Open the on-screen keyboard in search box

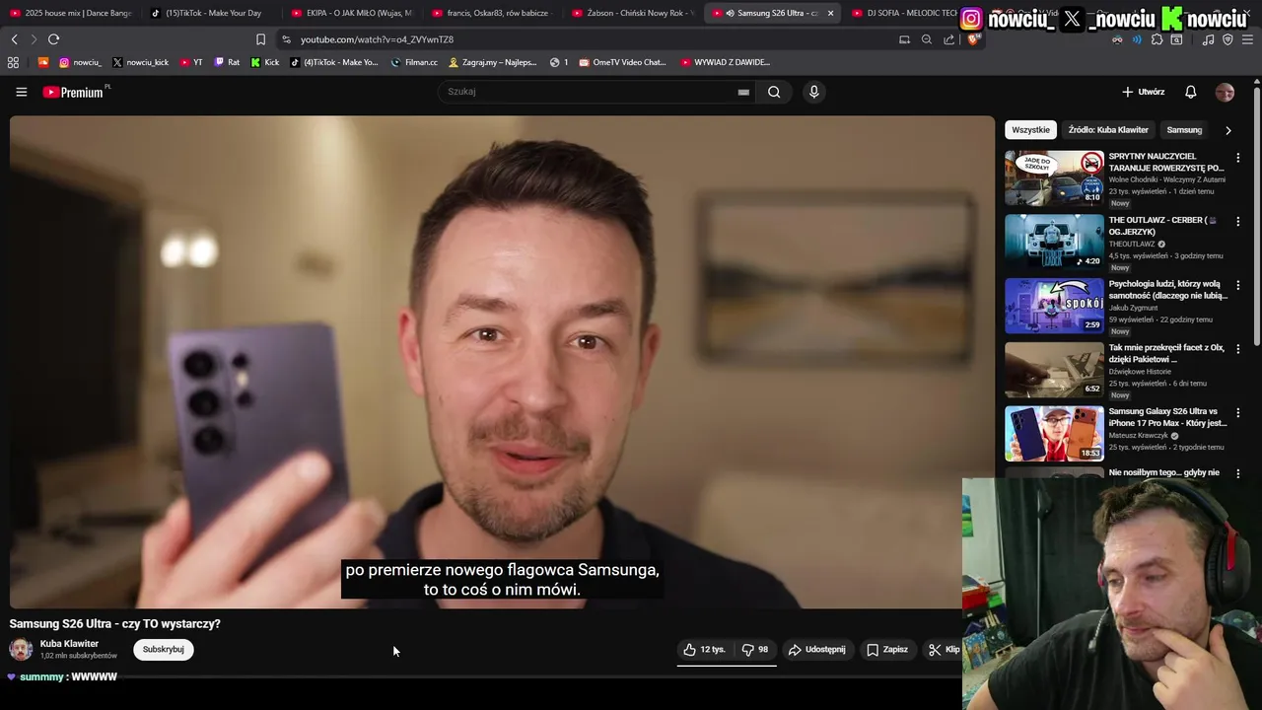pyautogui.click(x=743, y=92)
